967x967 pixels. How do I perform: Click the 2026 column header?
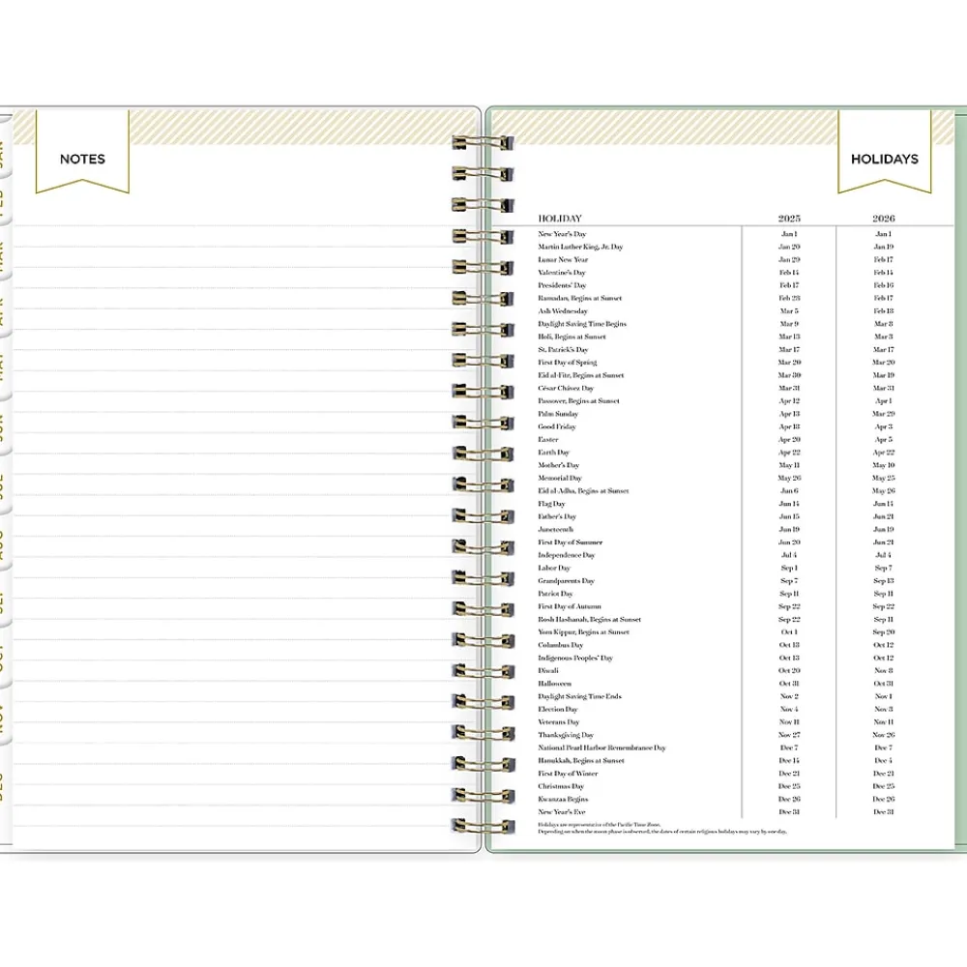coord(883,219)
